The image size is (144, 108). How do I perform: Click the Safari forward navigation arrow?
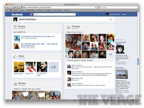tap(11, 7)
